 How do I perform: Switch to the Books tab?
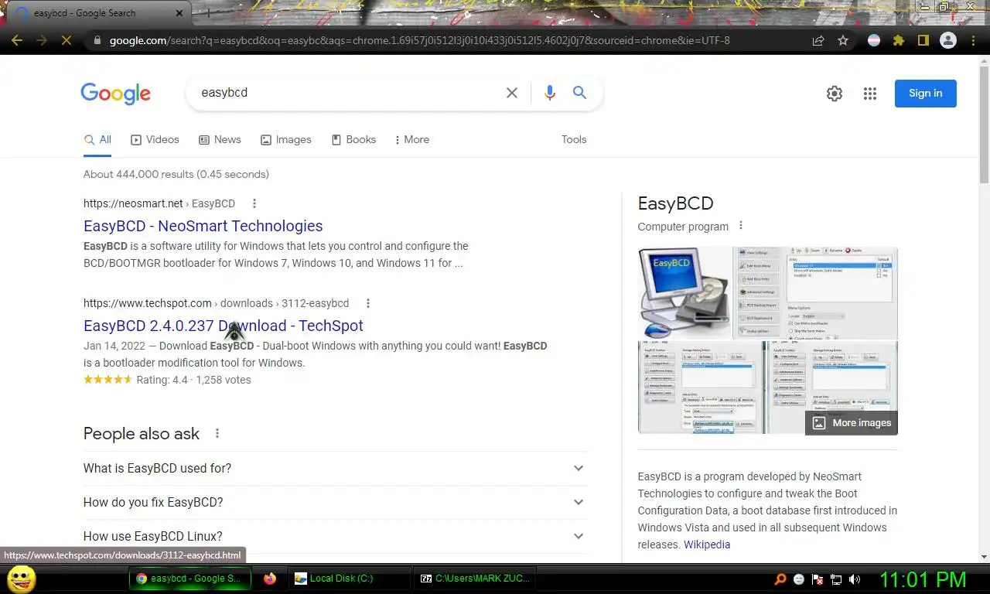click(x=353, y=140)
